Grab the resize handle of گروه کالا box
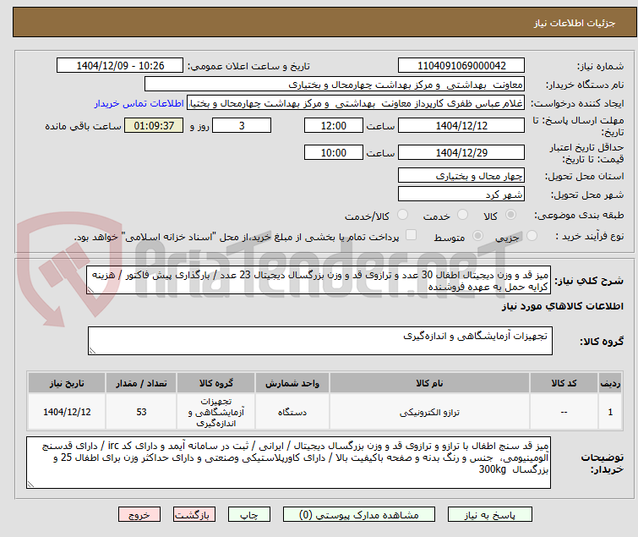Screen dimensions: 638x537 (x=92, y=351)
